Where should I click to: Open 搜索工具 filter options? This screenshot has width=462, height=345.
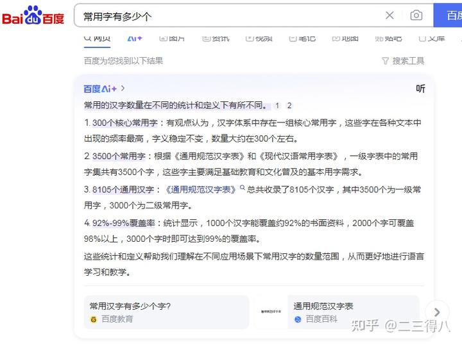click(x=403, y=61)
